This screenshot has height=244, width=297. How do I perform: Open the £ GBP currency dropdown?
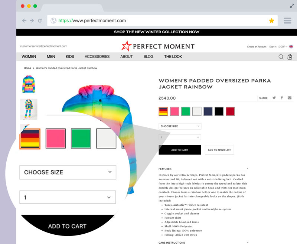click(x=283, y=47)
